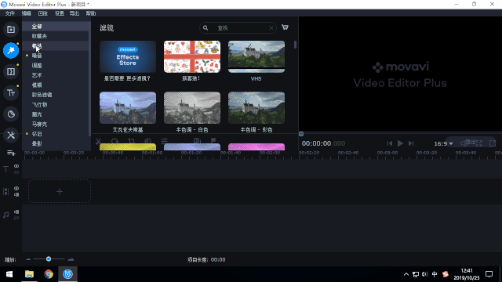Open Chrome from the taskbar
The height and width of the screenshot is (282, 502).
tap(49, 274)
